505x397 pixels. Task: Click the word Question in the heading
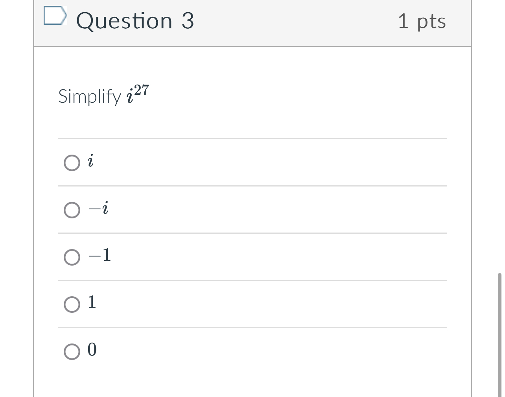point(124,21)
